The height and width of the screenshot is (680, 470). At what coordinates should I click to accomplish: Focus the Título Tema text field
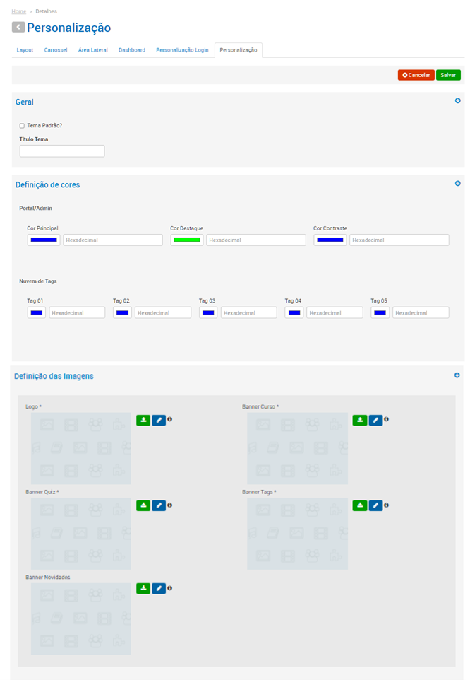pos(62,151)
